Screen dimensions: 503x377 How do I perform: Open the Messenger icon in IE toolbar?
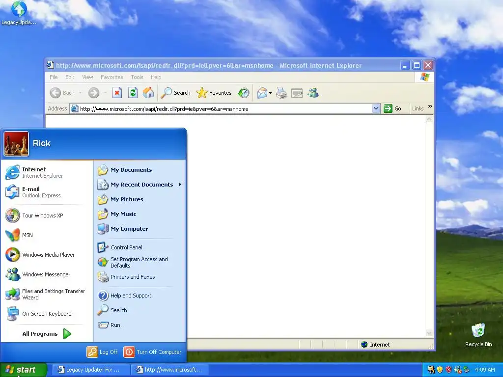tap(313, 93)
